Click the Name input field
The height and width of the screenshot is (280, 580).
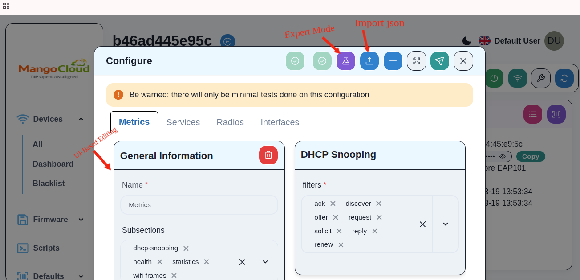click(x=199, y=205)
